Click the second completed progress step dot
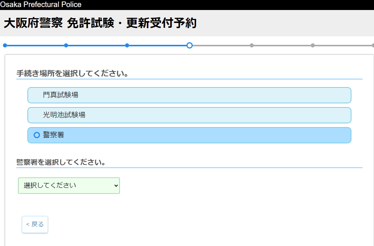 coord(66,46)
